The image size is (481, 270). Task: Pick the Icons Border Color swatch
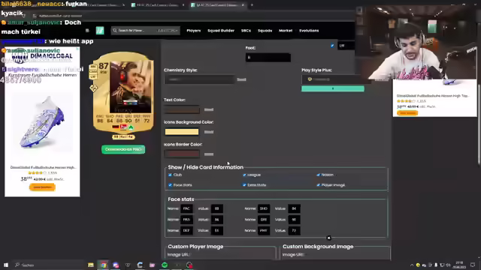tap(182, 154)
